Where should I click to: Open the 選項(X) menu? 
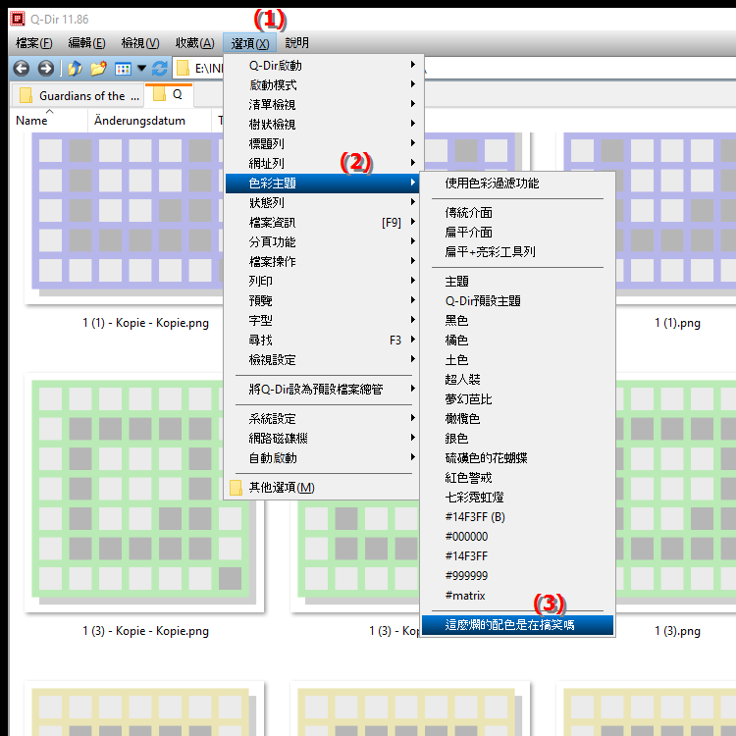click(250, 43)
